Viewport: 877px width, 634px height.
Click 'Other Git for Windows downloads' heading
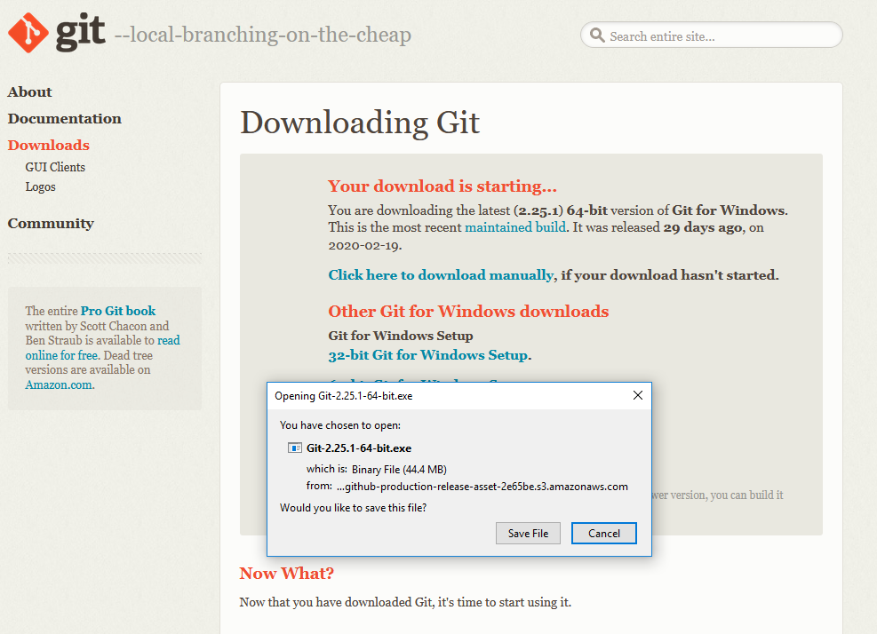pos(468,312)
